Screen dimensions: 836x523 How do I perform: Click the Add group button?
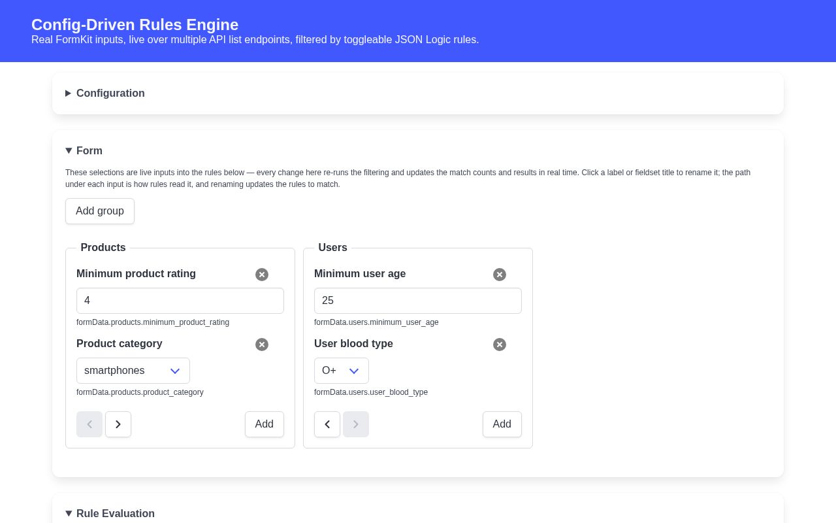[100, 211]
